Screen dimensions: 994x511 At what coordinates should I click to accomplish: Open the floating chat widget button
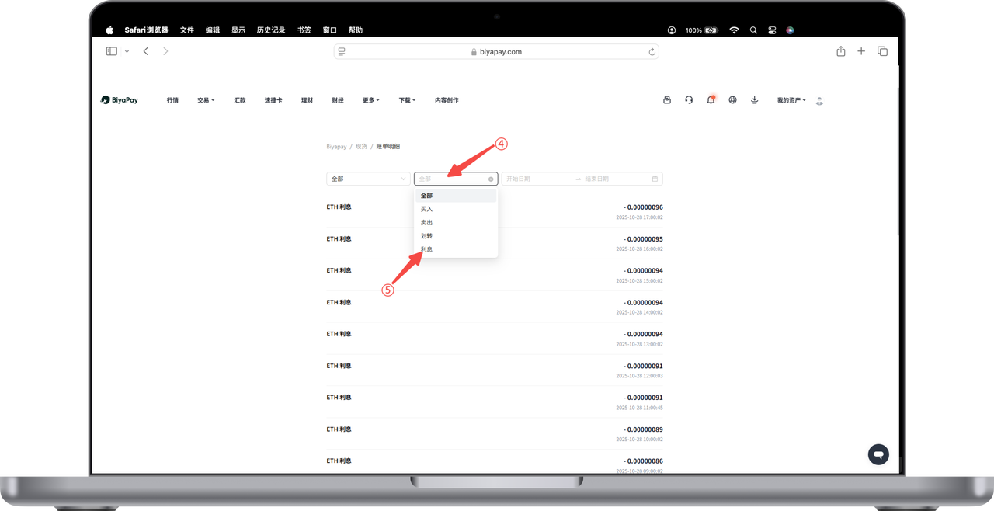(878, 454)
